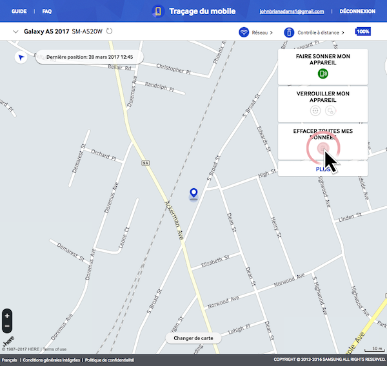The width and height of the screenshot is (387, 366).
Task: Click the Orchard Pl label on map
Action: [x=103, y=155]
